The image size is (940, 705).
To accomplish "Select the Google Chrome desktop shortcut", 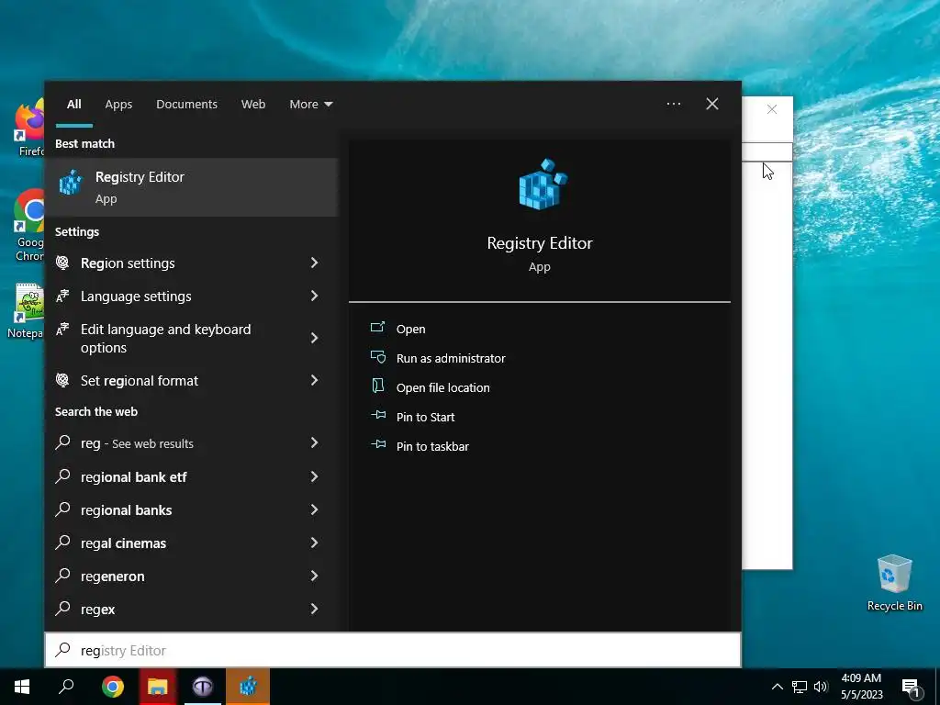I will tap(29, 226).
